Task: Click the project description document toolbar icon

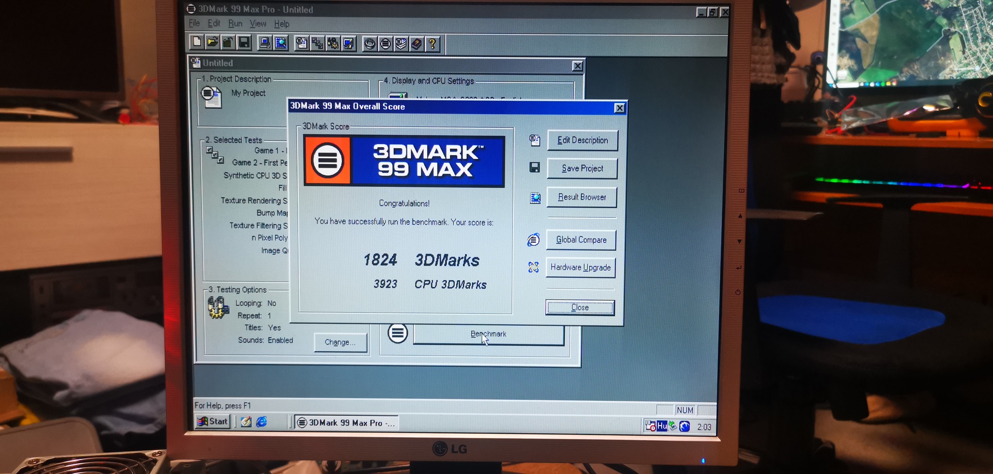Action: pyautogui.click(x=302, y=44)
